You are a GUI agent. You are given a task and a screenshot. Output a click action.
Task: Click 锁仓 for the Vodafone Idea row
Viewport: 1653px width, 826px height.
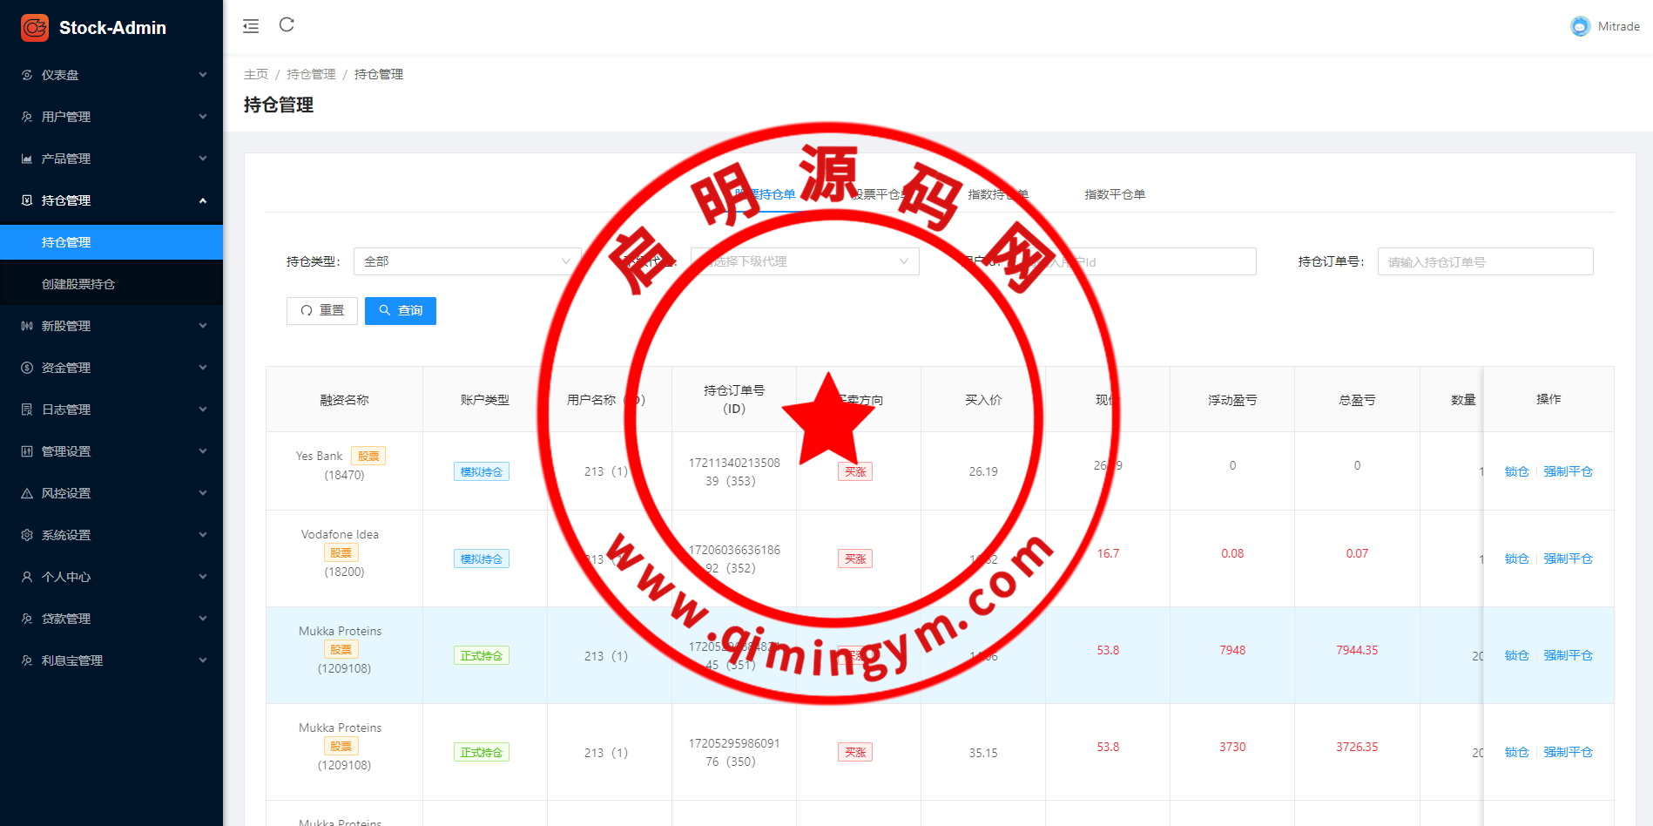click(1516, 559)
